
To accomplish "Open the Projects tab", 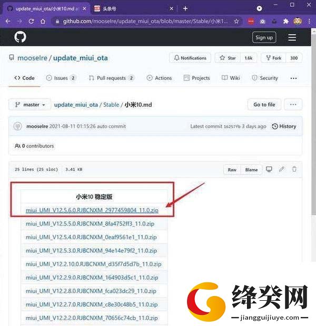I will (196, 78).
